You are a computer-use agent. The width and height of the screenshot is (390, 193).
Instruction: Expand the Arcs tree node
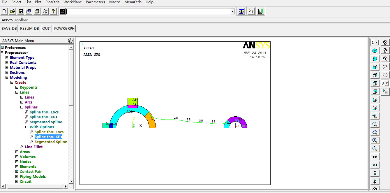click(22, 102)
